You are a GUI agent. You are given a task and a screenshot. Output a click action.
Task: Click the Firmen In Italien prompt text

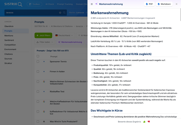[57, 72]
